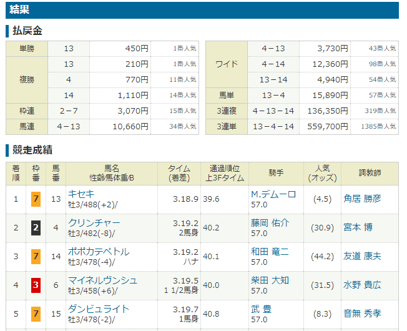Select the 3,070円 bracket quinella payout
The width and height of the screenshot is (407, 331).
point(133,111)
